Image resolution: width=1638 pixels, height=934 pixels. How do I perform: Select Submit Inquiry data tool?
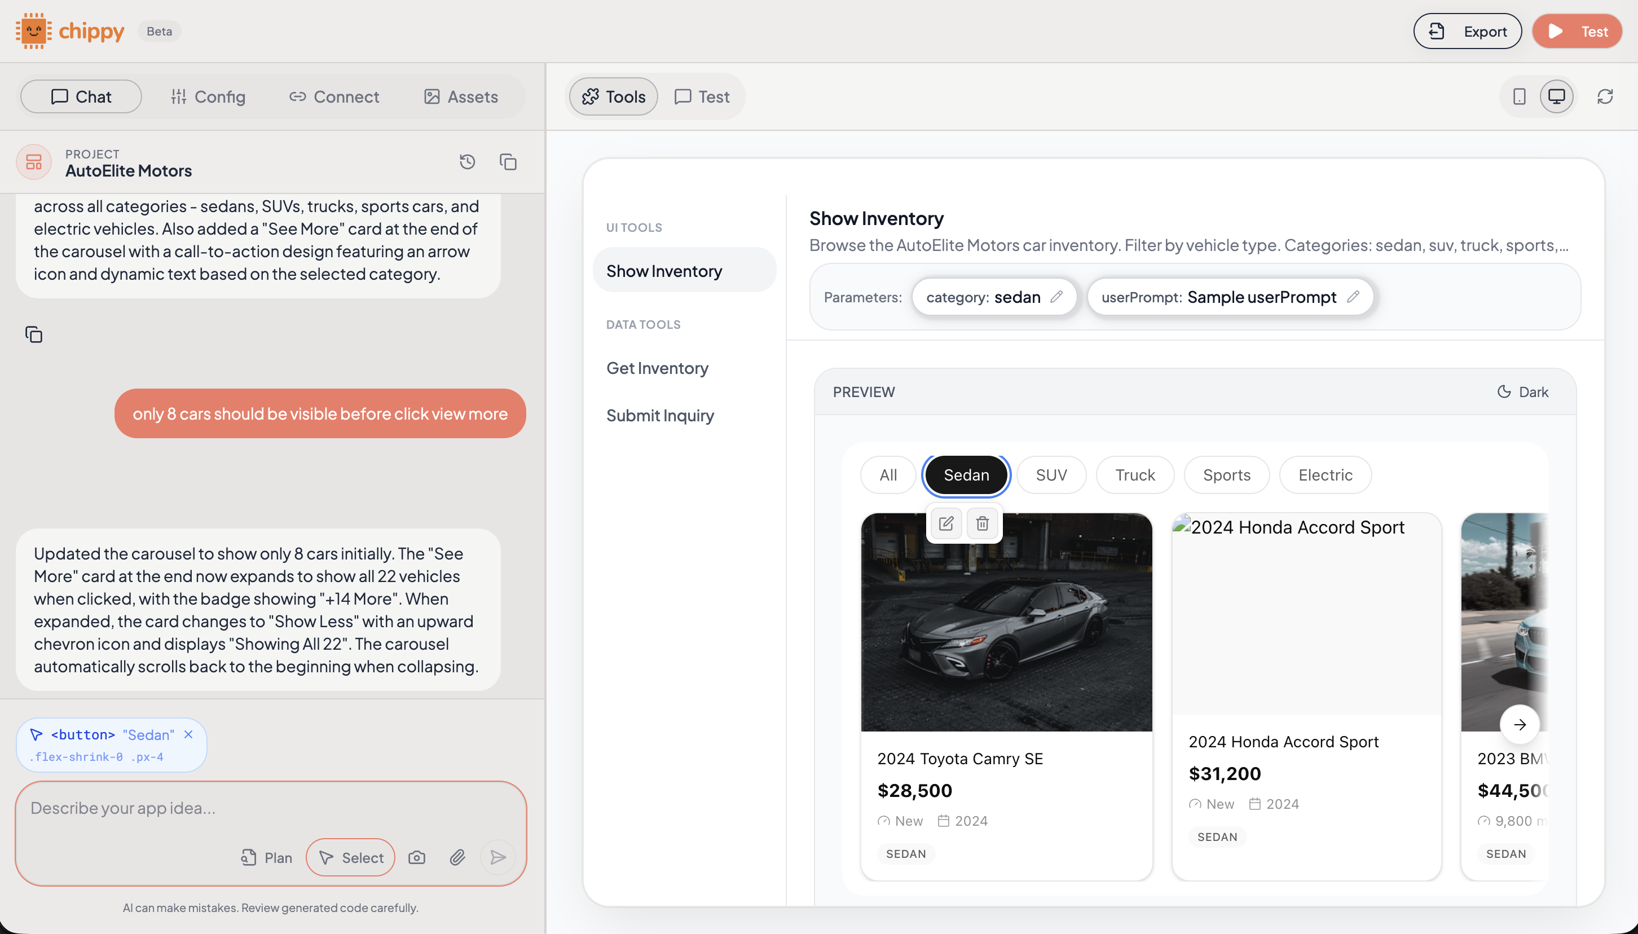click(x=684, y=415)
